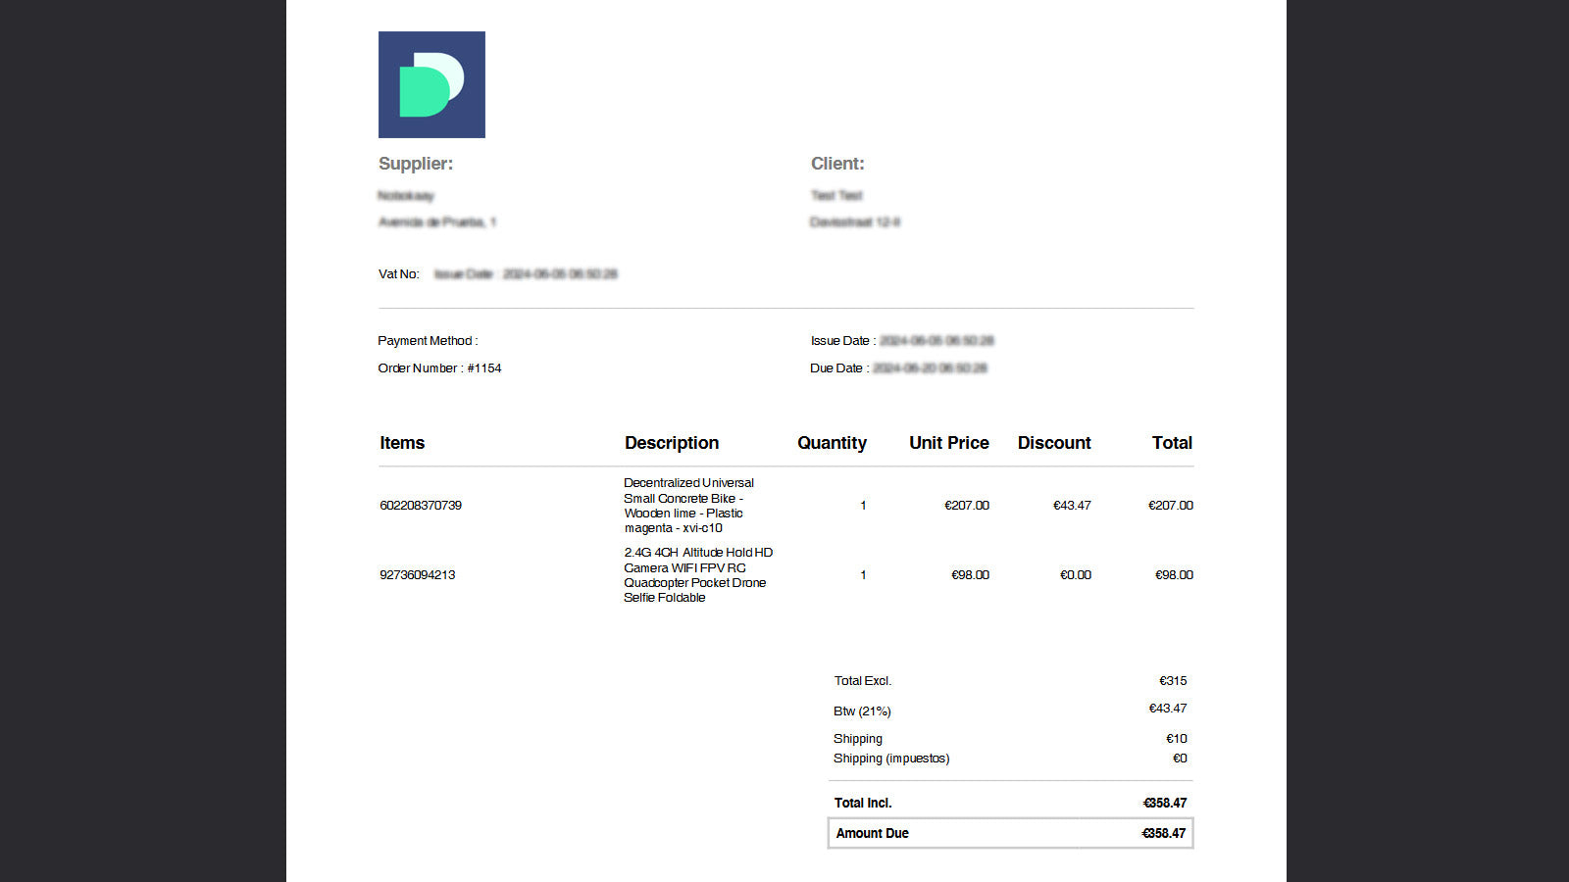This screenshot has height=882, width=1569.
Task: Click the Items column header
Action: pyautogui.click(x=401, y=443)
